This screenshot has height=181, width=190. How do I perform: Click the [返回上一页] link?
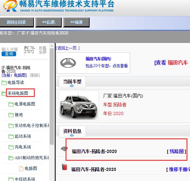click(68, 48)
